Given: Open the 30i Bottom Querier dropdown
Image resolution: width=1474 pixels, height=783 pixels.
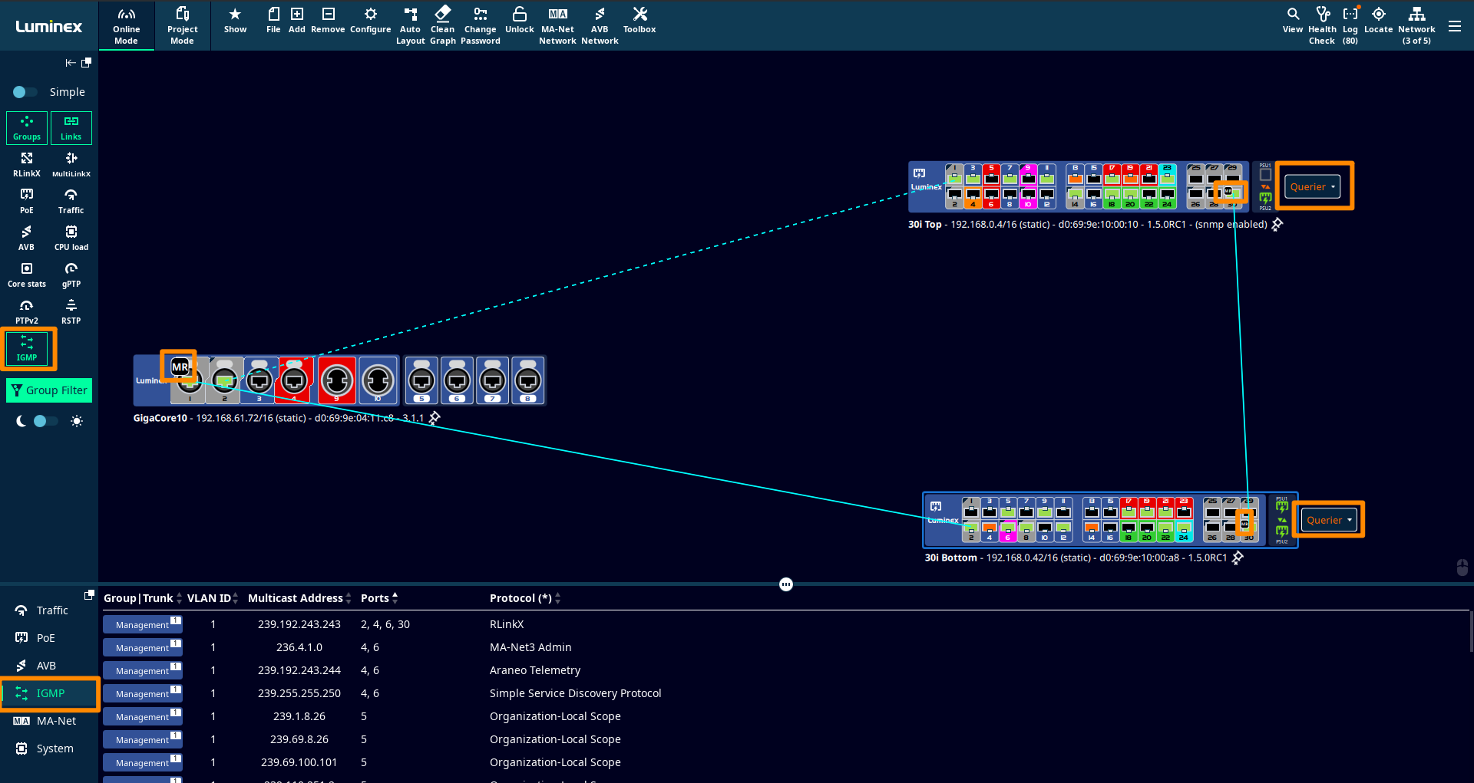Looking at the screenshot, I should [1329, 520].
